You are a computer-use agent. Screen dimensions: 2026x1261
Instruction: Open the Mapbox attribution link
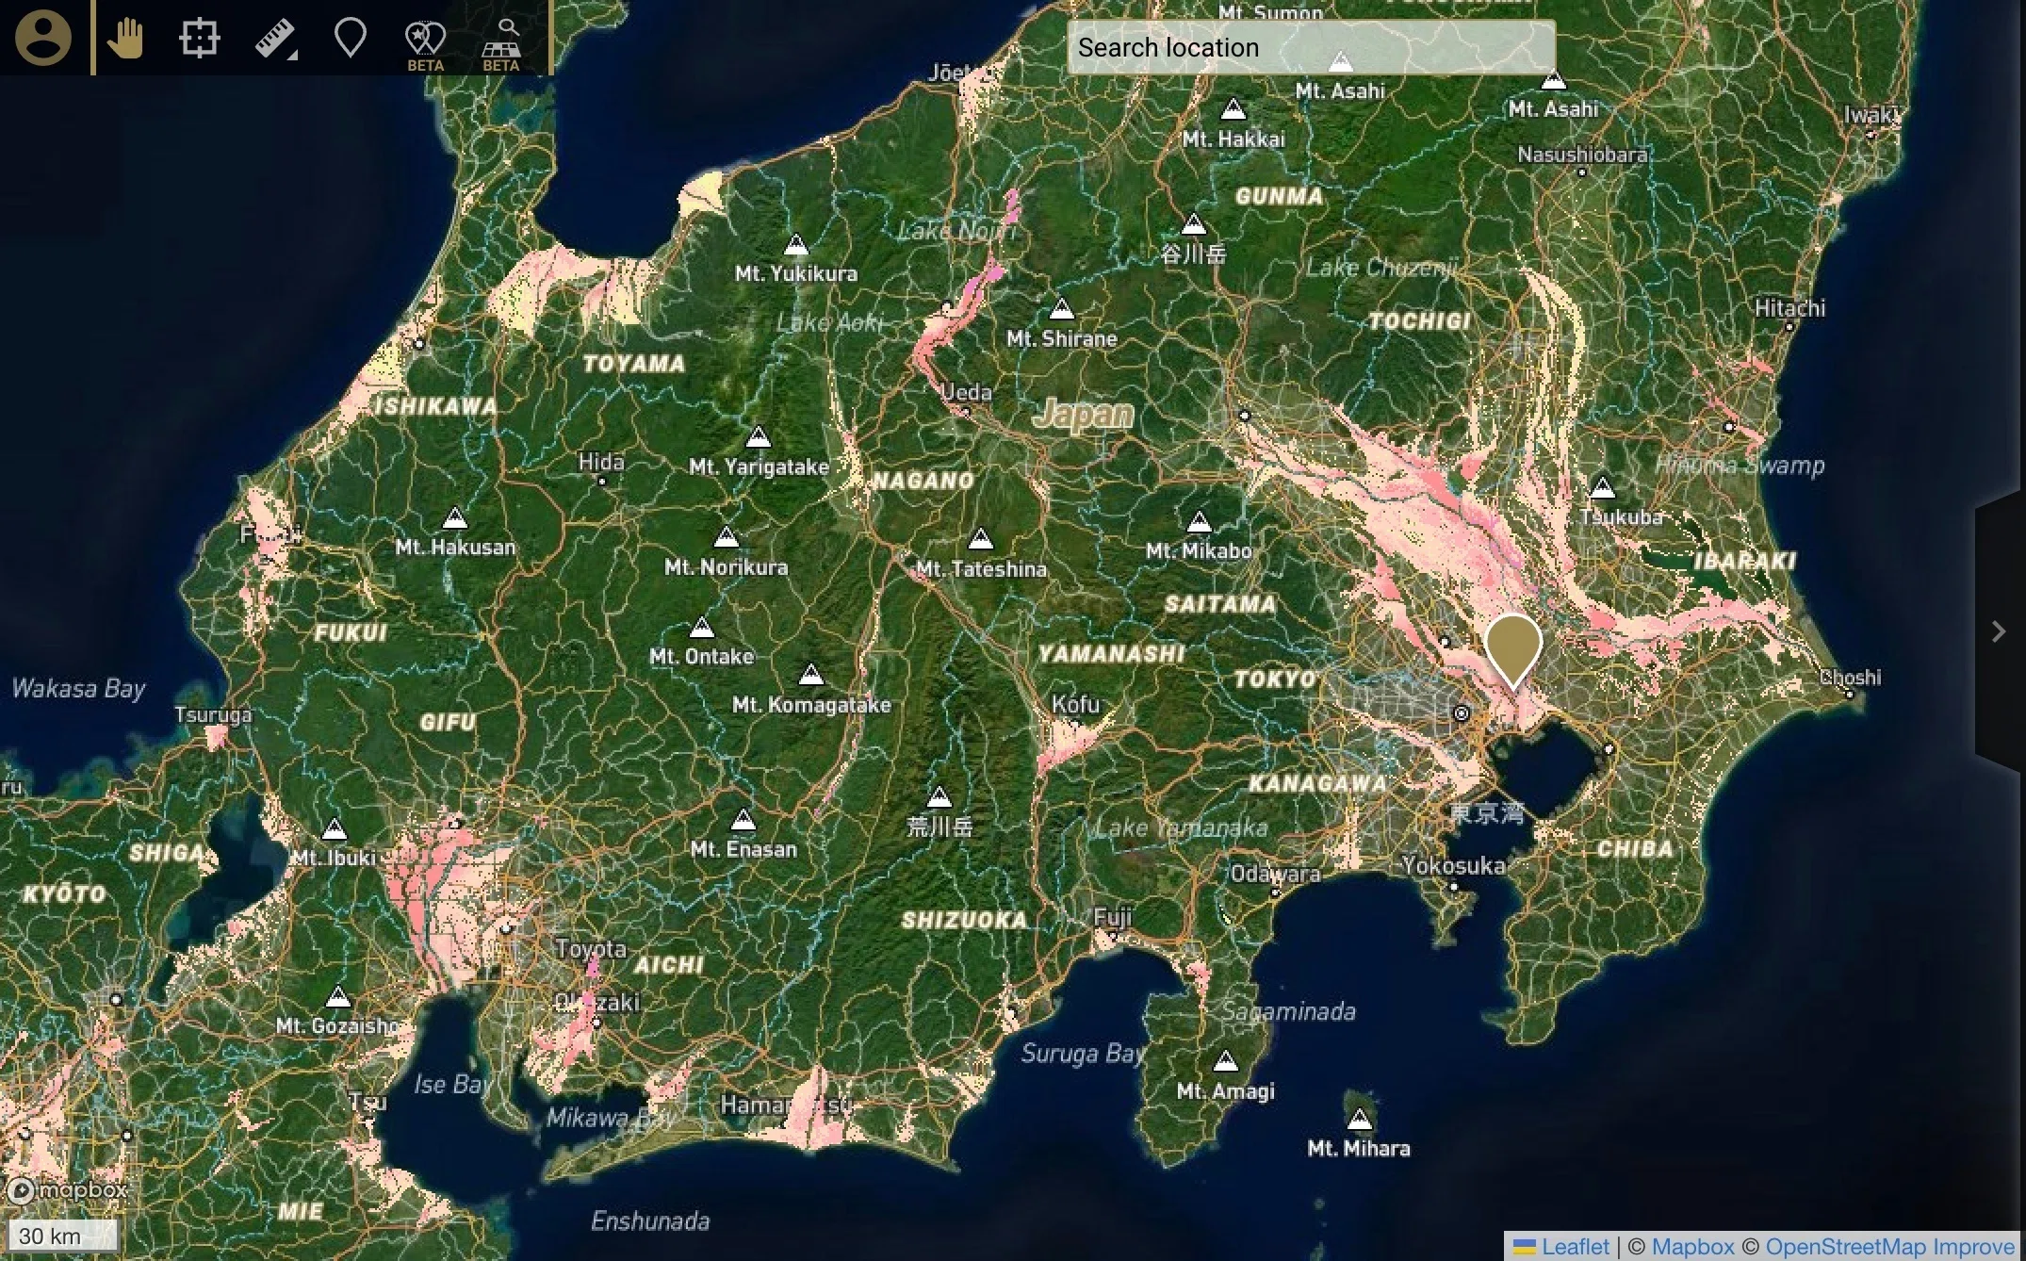pos(1692,1246)
